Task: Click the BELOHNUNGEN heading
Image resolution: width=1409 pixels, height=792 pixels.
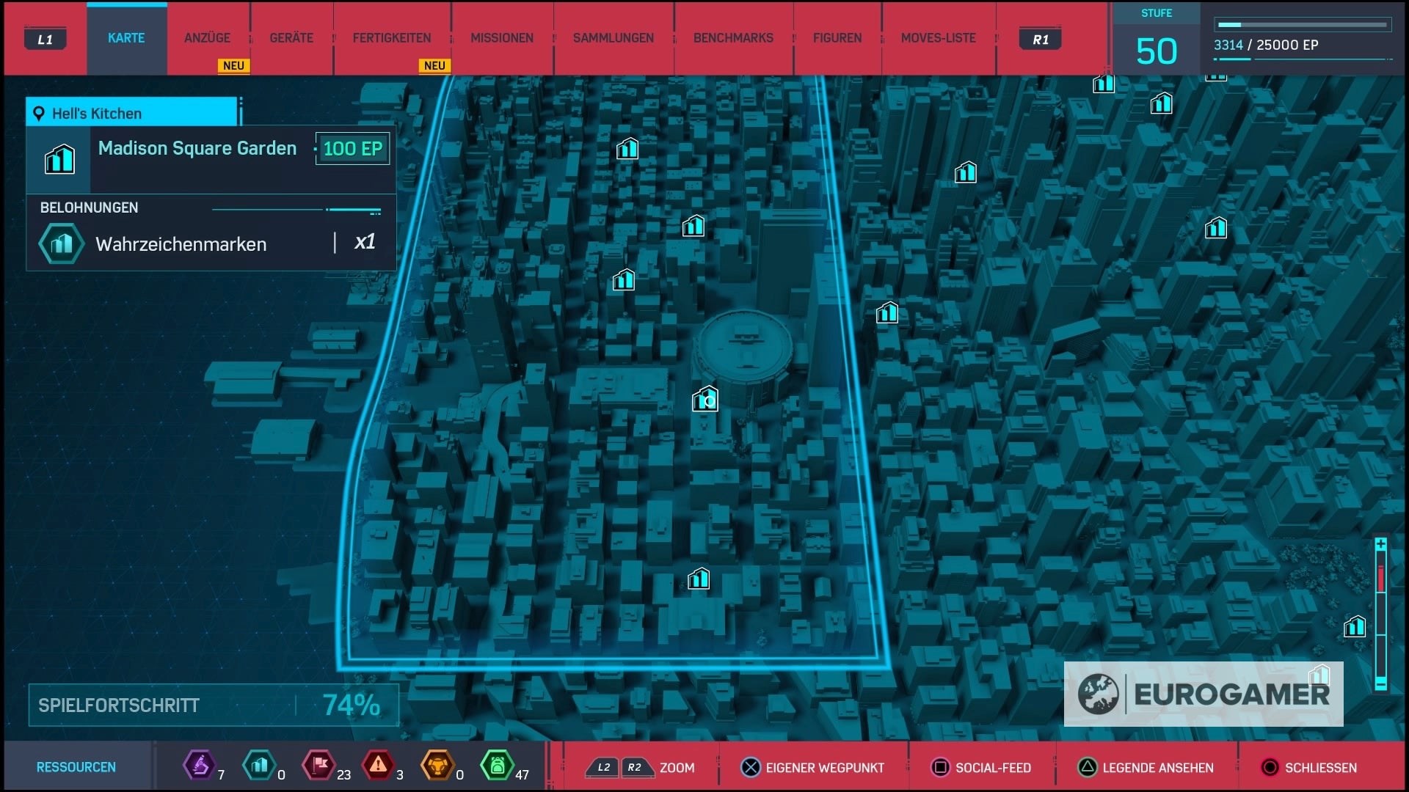Action: tap(89, 208)
